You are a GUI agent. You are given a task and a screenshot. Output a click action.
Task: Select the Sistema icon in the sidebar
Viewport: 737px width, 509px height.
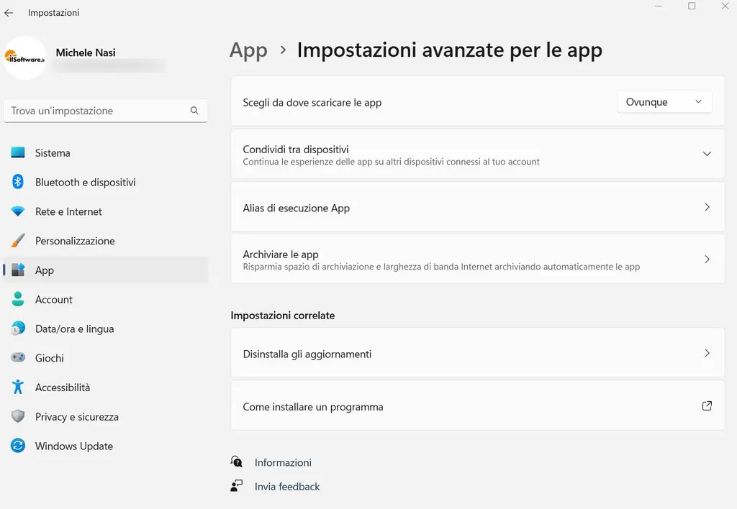pyautogui.click(x=19, y=153)
